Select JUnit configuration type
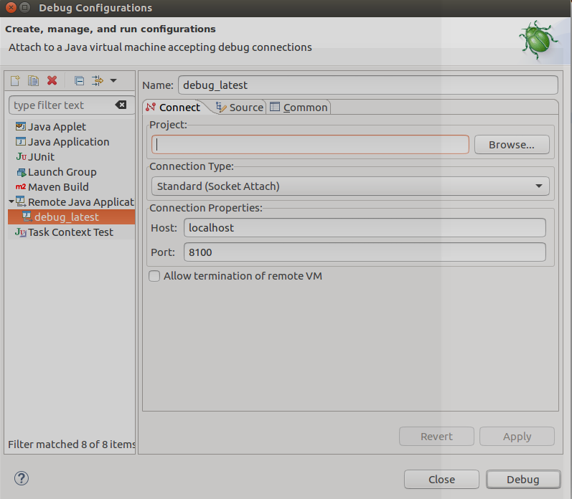Viewport: 572px width, 499px height. pos(40,156)
